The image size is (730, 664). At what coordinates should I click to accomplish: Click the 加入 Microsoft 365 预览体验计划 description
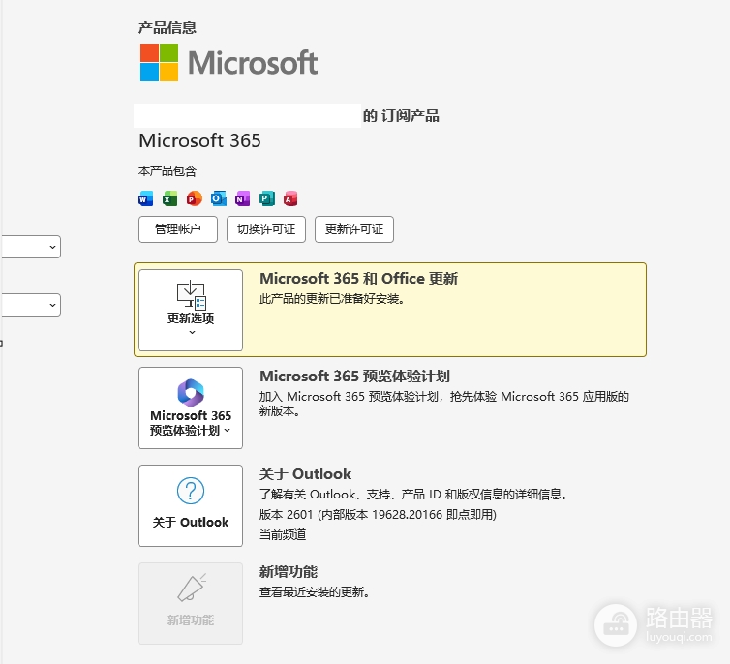[x=444, y=404]
